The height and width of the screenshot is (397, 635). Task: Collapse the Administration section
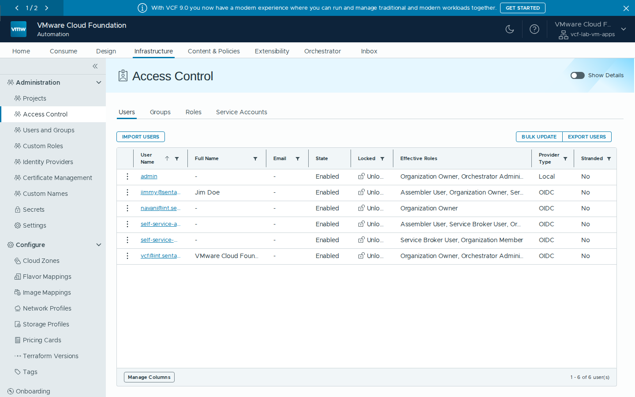pos(99,82)
